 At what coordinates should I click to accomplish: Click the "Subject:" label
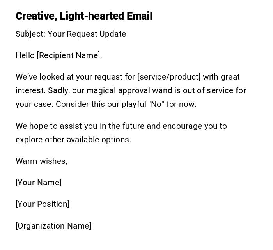pyautogui.click(x=30, y=34)
